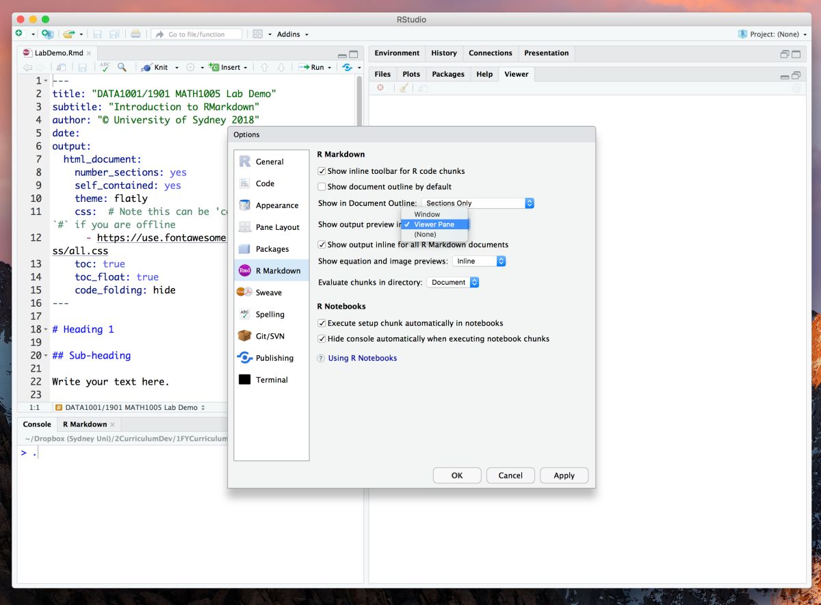Image resolution: width=821 pixels, height=605 pixels.
Task: Open Evaluate chunks in directory dropdown
Action: (453, 282)
